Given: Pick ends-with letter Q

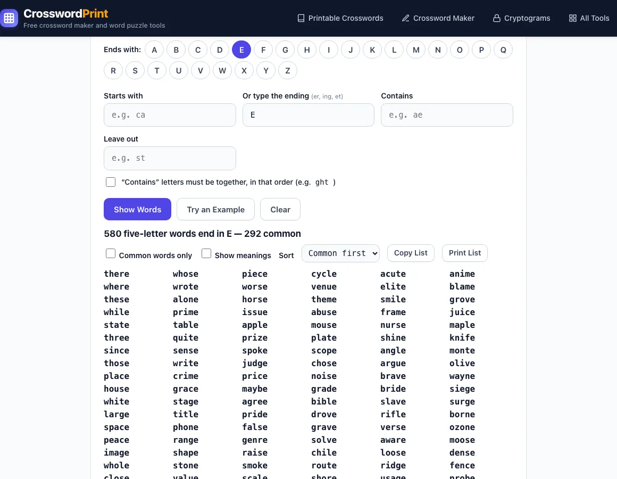Looking at the screenshot, I should pos(503,49).
